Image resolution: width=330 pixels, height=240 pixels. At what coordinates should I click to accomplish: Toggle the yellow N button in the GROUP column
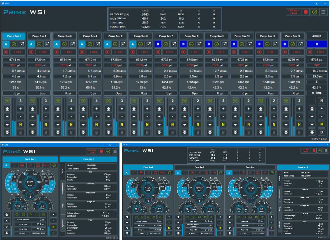[x=322, y=124]
